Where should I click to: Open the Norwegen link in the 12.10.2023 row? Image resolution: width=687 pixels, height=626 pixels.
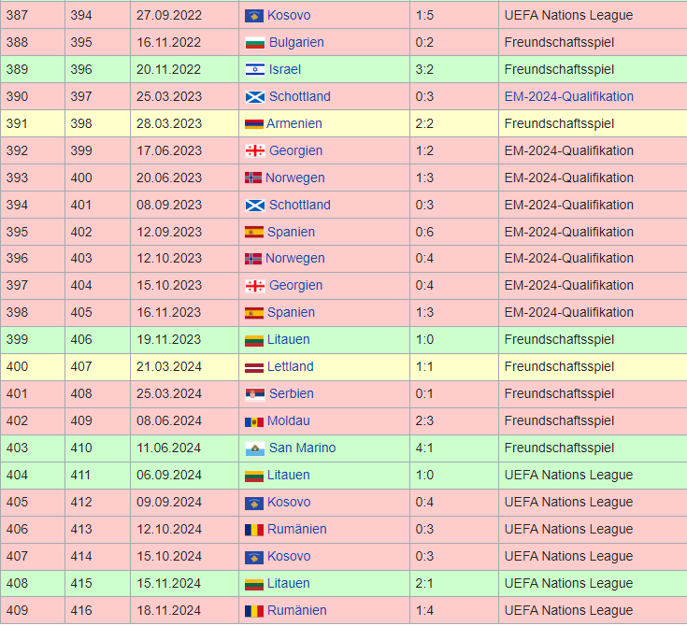click(294, 259)
